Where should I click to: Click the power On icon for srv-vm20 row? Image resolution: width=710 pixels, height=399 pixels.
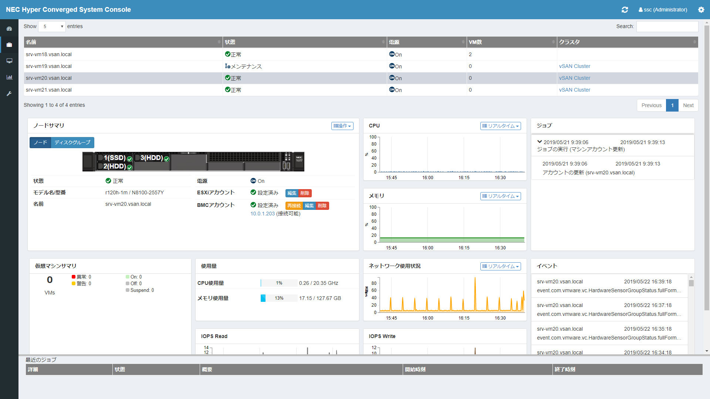click(x=392, y=78)
